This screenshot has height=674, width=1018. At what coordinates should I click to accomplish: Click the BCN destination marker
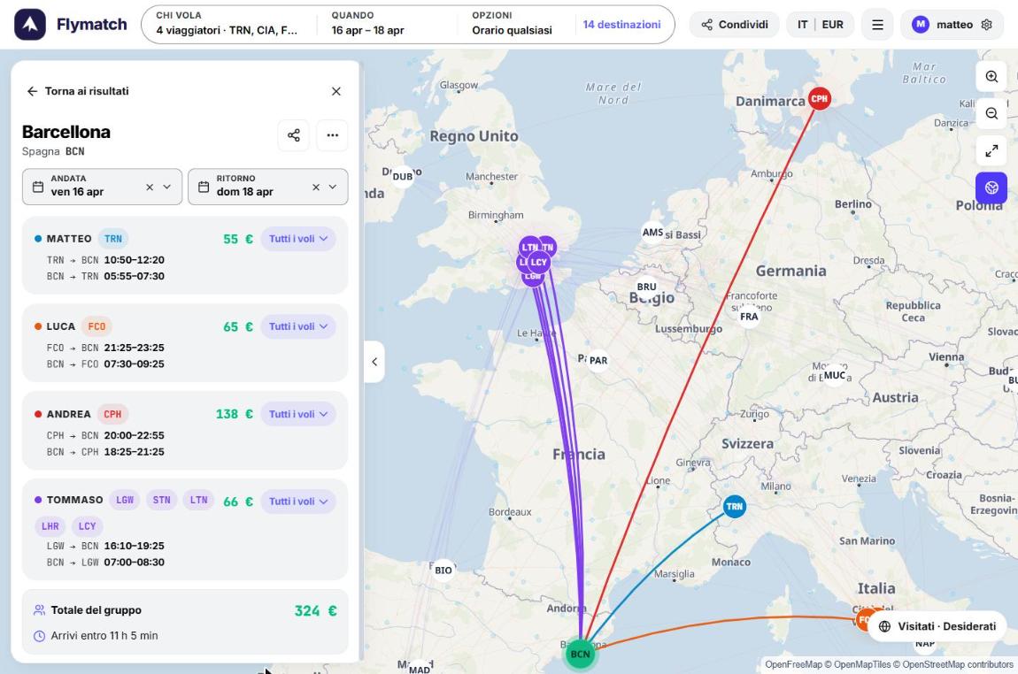coord(580,654)
